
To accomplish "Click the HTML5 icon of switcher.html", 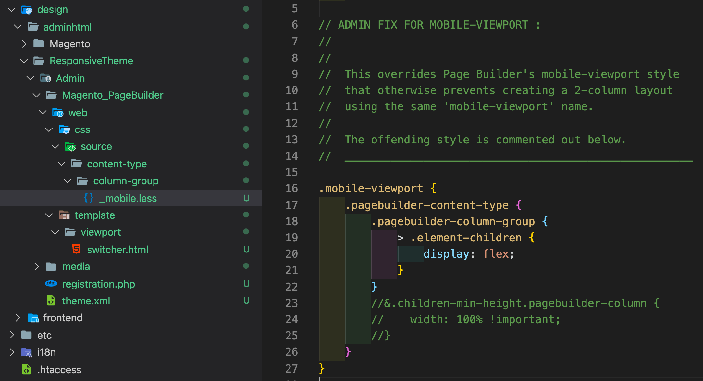I will 76,249.
